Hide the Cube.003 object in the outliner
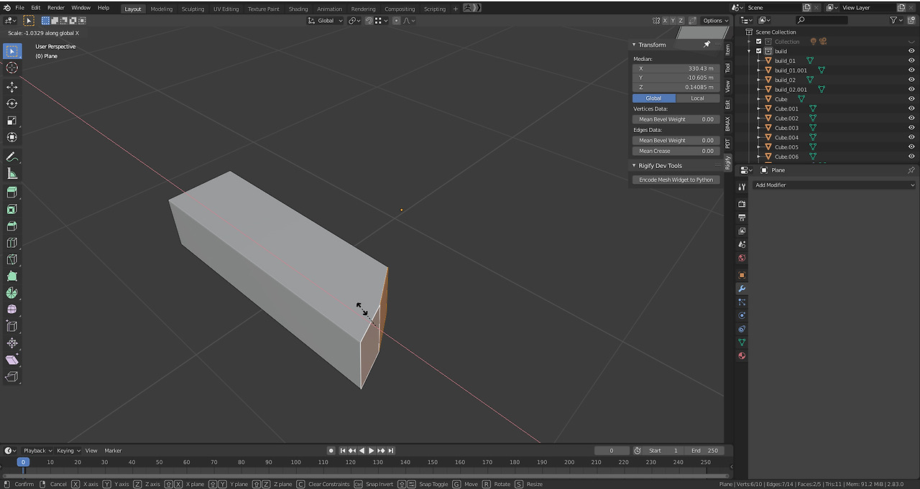 [x=911, y=127]
